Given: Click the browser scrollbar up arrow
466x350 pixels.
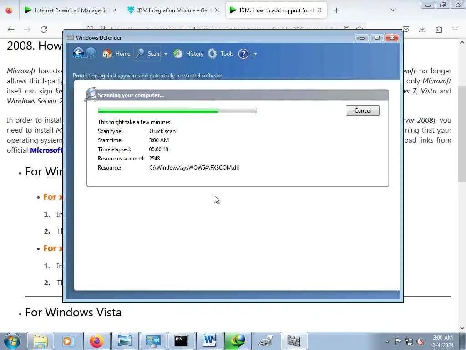Looking at the screenshot, I should coord(462,42).
